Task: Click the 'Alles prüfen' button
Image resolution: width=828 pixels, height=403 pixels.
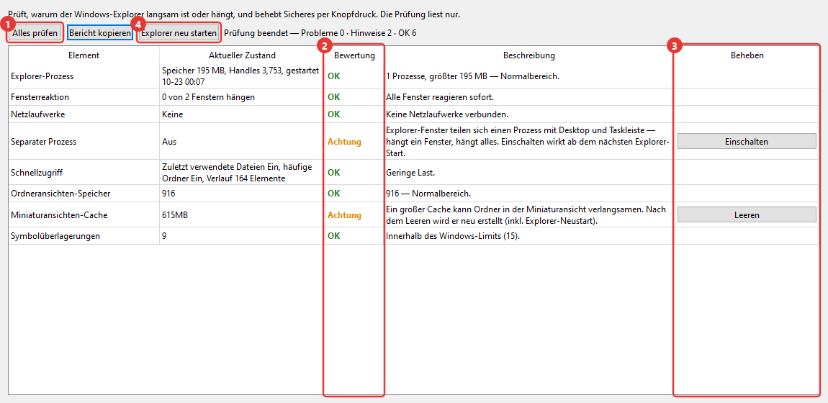Action: [x=35, y=32]
